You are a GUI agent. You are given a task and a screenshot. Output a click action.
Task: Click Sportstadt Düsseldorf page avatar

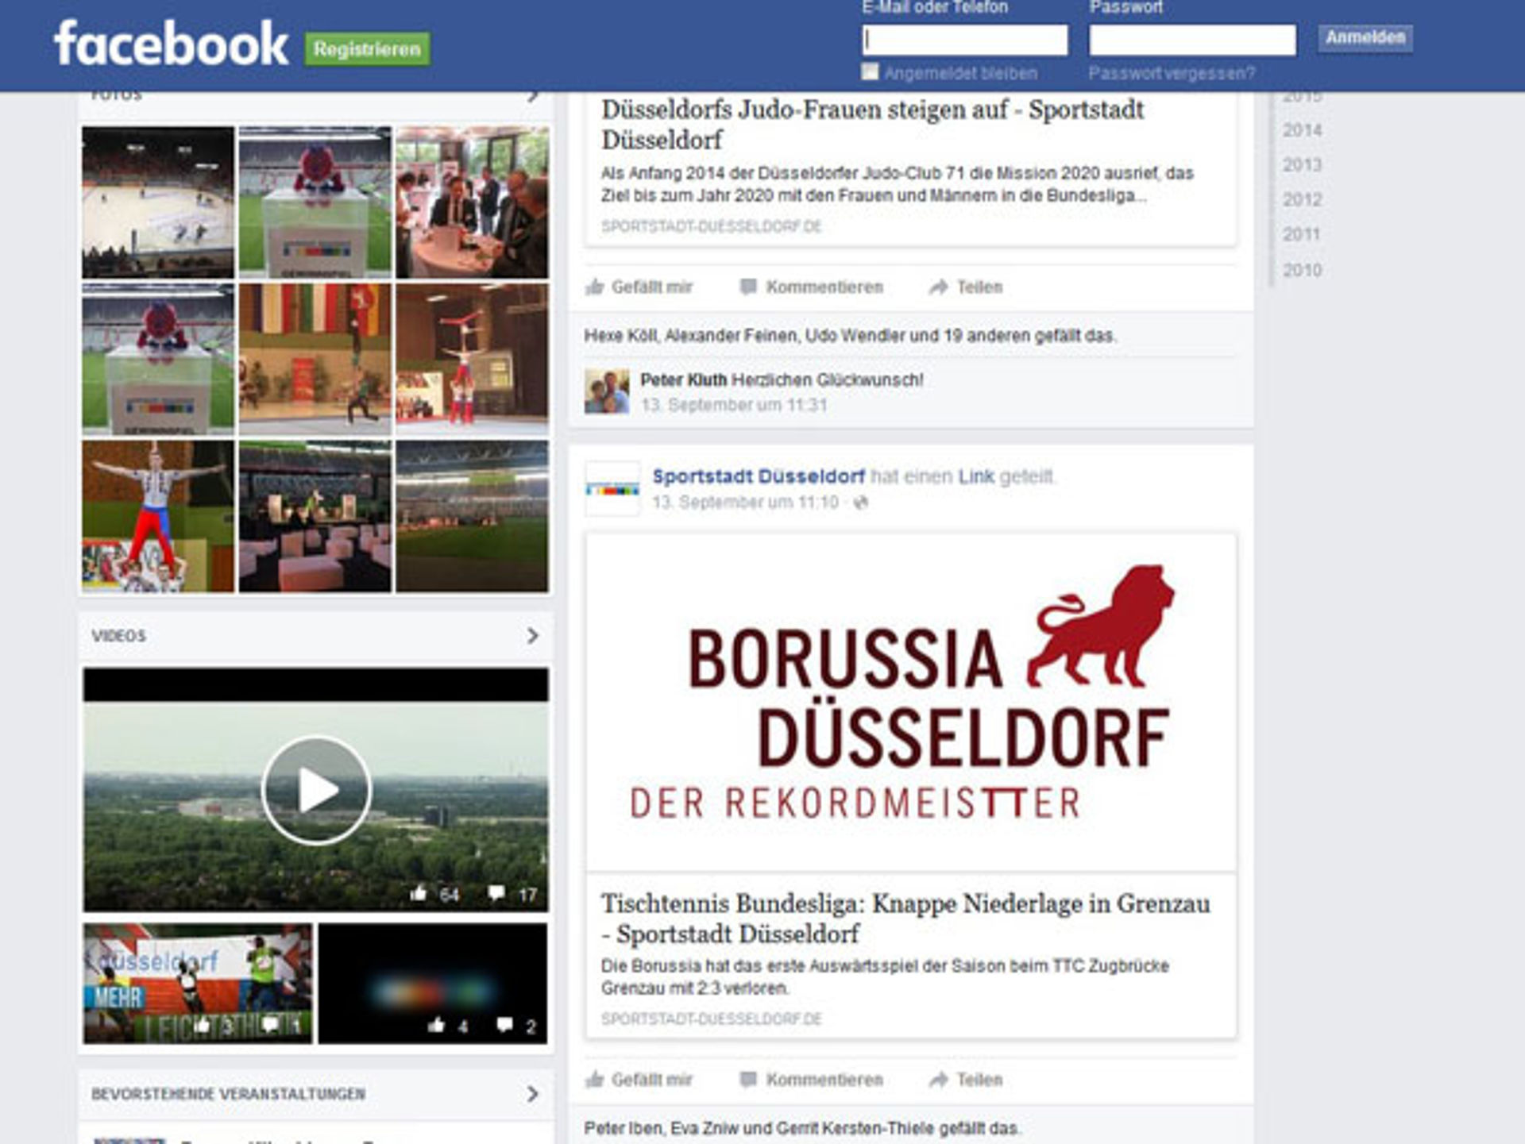coord(612,489)
